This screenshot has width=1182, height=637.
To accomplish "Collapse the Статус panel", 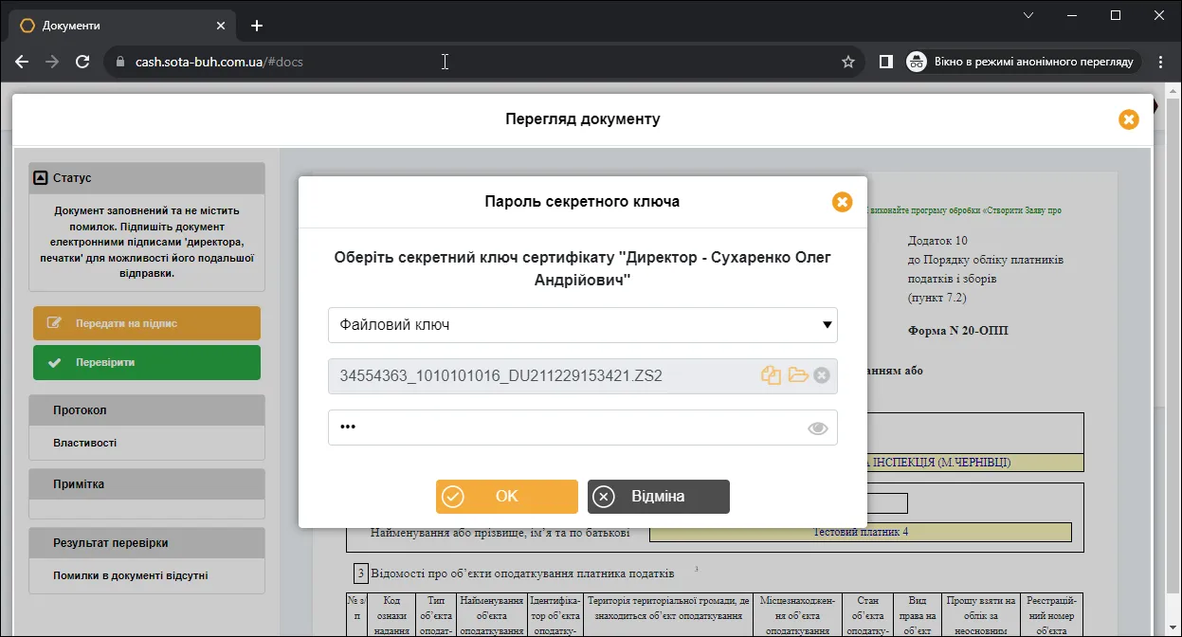I will pos(40,177).
